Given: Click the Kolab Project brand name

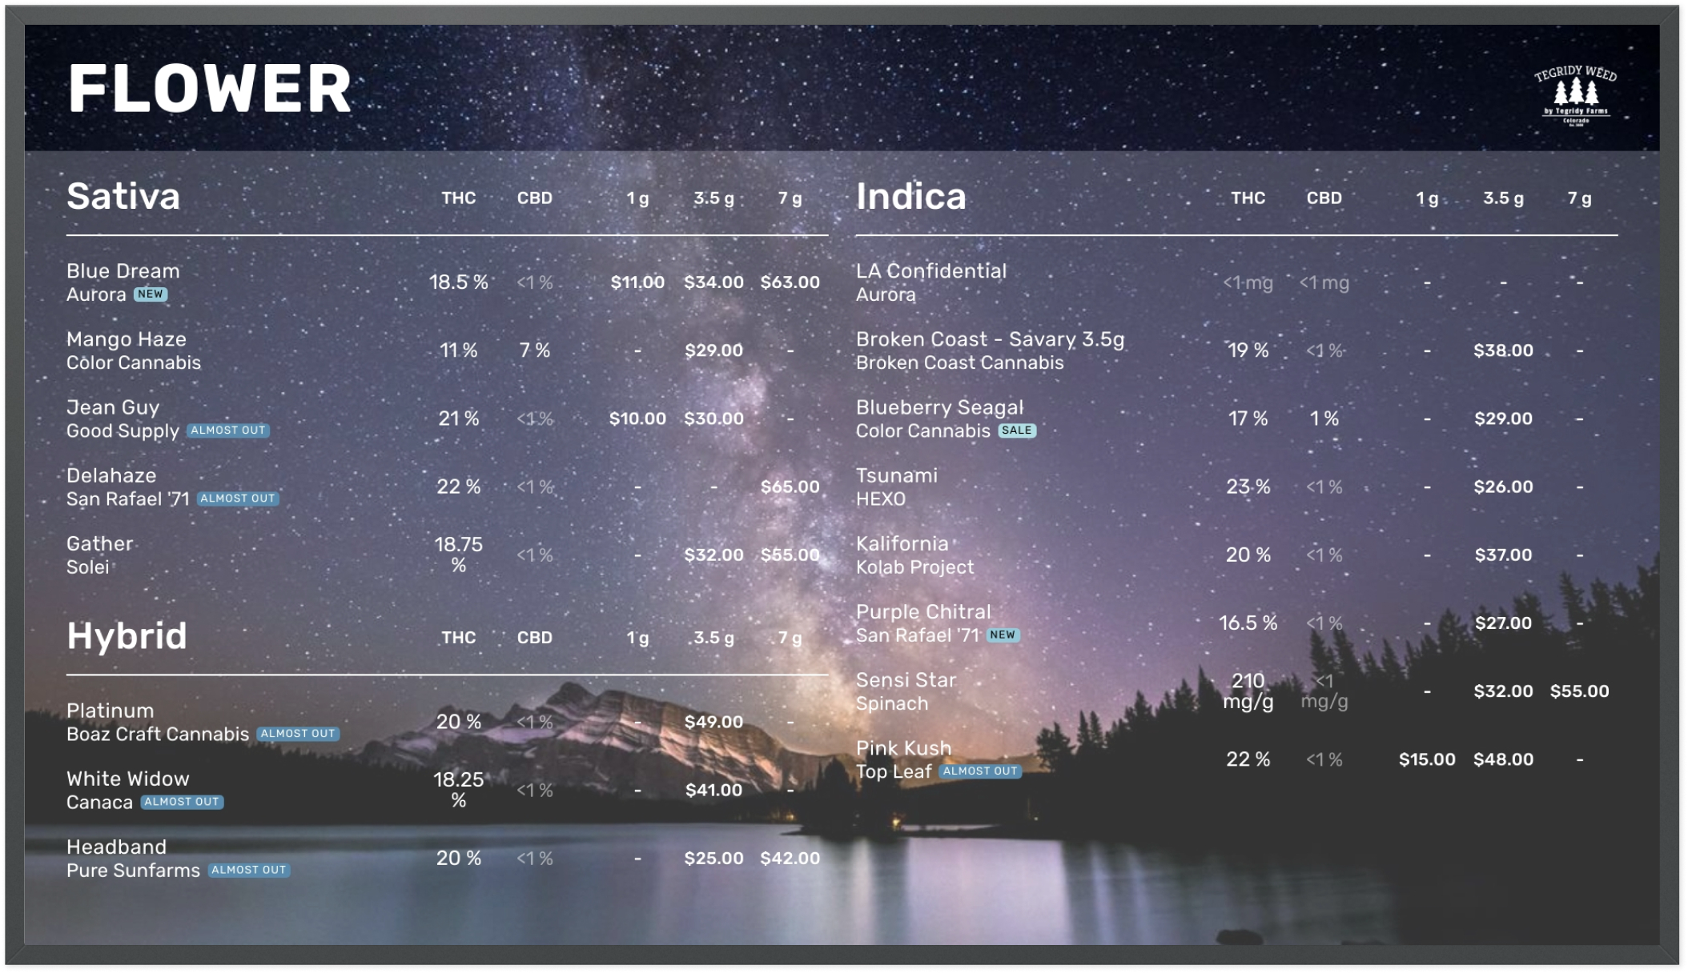Looking at the screenshot, I should (x=915, y=567).
